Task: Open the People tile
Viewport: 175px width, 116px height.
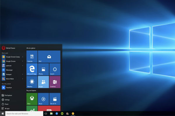Action: click(x=43, y=82)
